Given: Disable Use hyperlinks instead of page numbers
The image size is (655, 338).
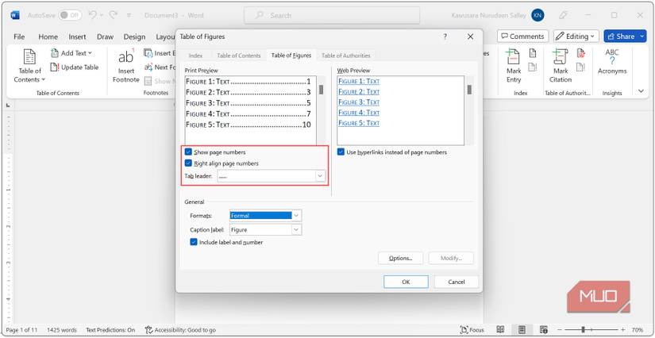Looking at the screenshot, I should coord(341,152).
